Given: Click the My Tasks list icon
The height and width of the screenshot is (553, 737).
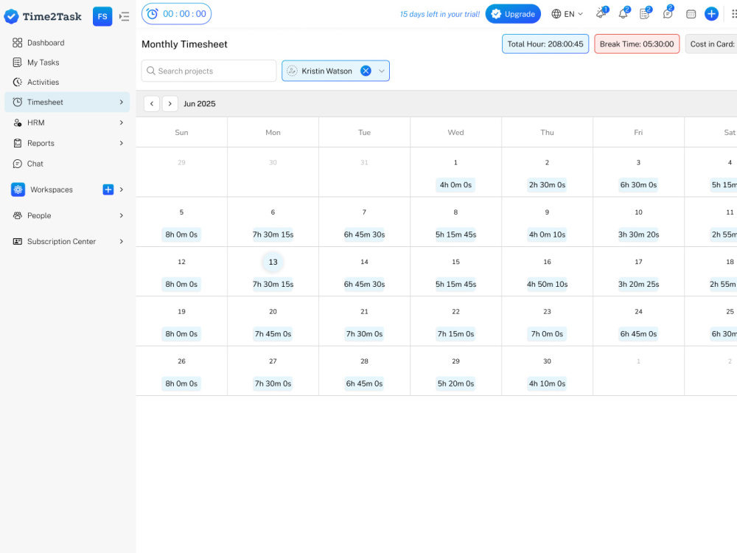Looking at the screenshot, I should pyautogui.click(x=18, y=63).
